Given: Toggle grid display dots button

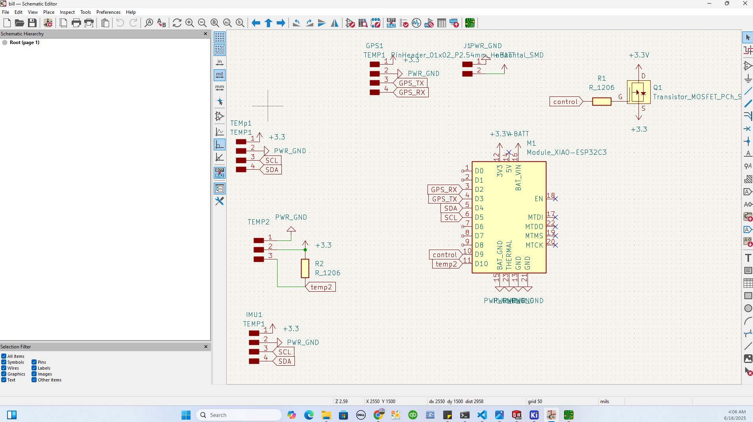Looking at the screenshot, I should point(220,37).
